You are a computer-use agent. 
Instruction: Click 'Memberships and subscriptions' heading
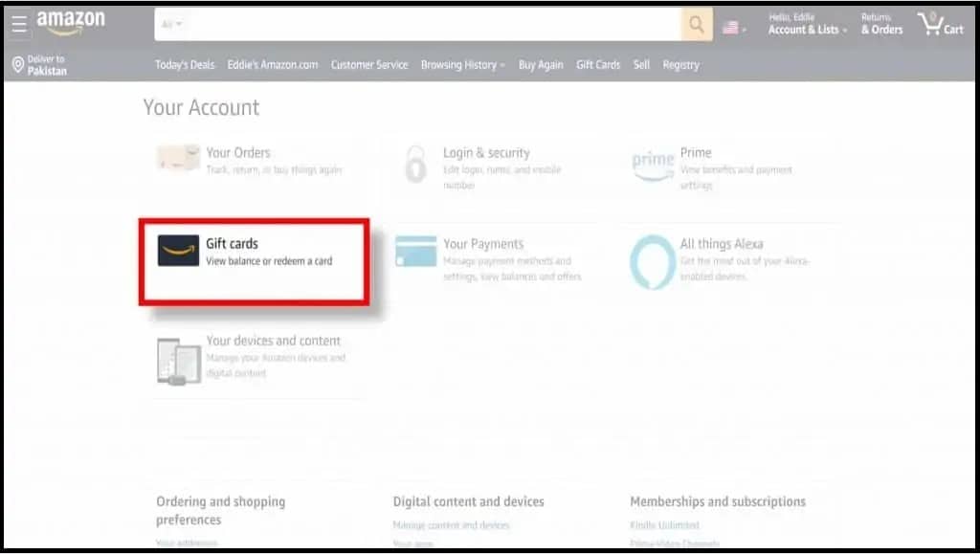718,501
